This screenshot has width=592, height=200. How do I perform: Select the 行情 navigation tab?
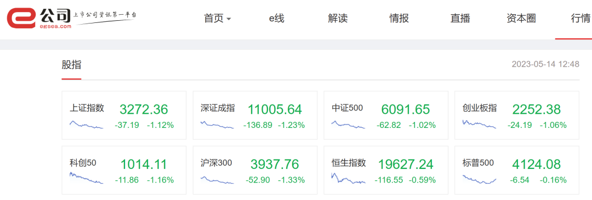[x=580, y=18]
